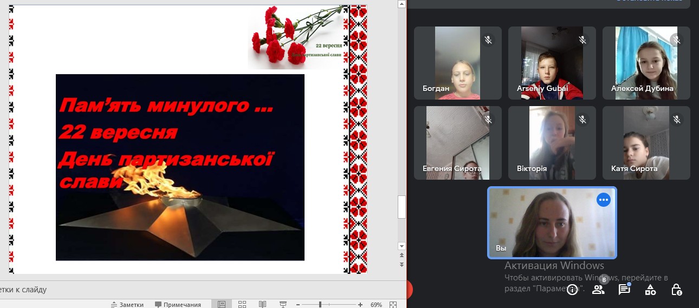Click slide text 'Пам'ять минулого ...'
699x308 pixels.
[x=166, y=106]
